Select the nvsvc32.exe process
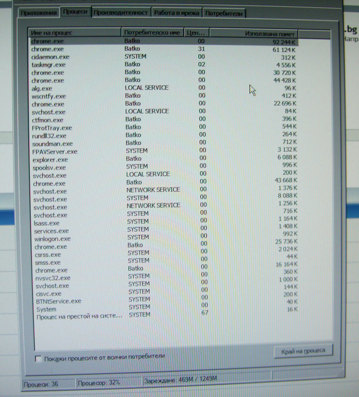The width and height of the screenshot is (359, 397). point(53,278)
